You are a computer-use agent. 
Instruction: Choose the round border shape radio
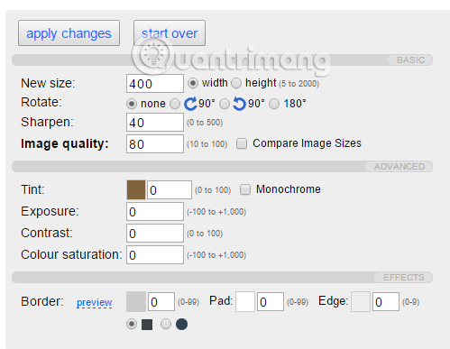pos(166,324)
